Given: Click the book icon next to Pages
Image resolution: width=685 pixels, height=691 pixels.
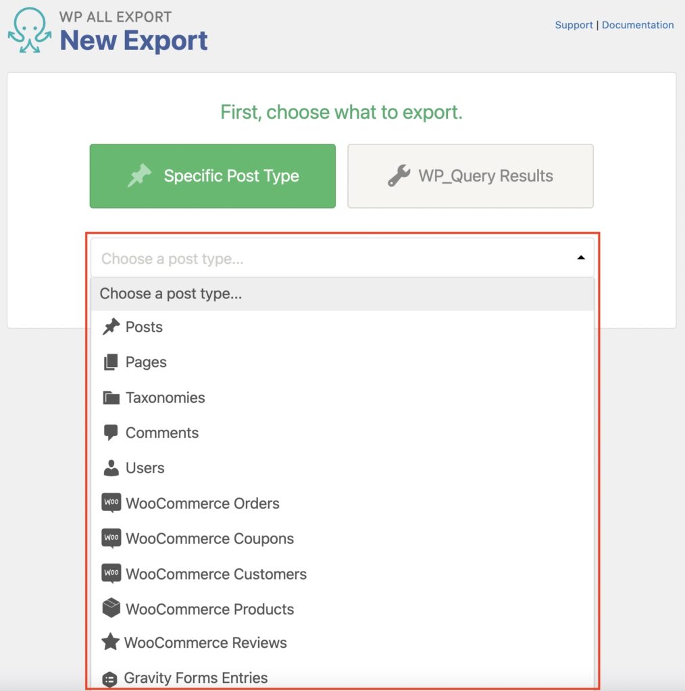Looking at the screenshot, I should pyautogui.click(x=112, y=362).
